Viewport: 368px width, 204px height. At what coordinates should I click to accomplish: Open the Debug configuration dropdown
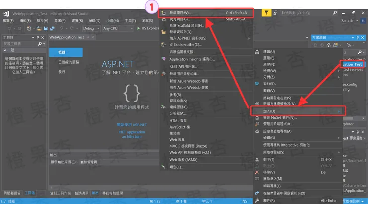coord(91,28)
